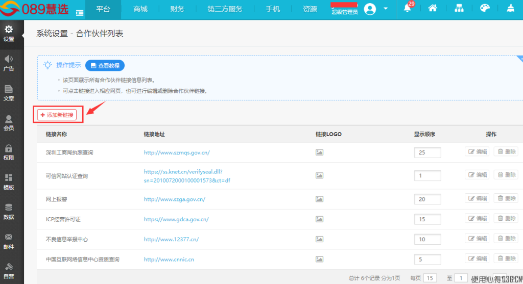Click the rightmost top bar icon

(x=510, y=8)
